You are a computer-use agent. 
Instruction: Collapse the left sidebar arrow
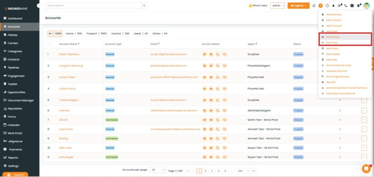point(39,6)
